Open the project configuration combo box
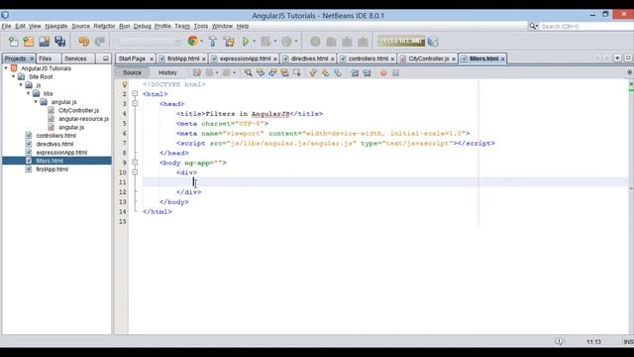The width and height of the screenshot is (634, 357). [x=150, y=42]
